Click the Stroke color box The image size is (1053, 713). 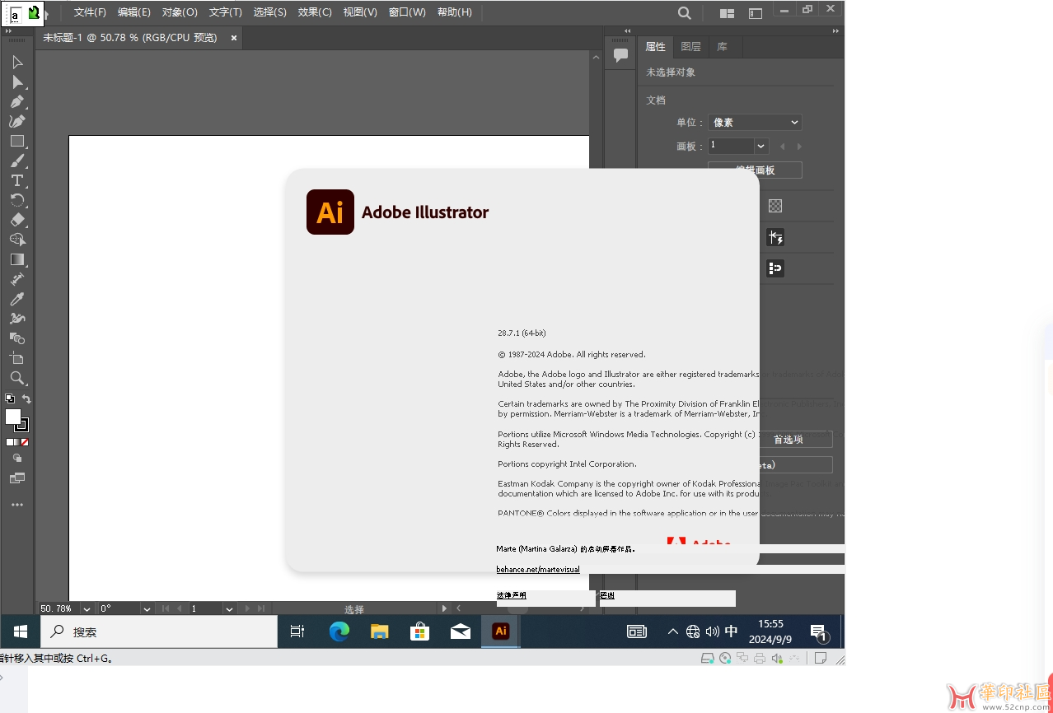(x=23, y=426)
